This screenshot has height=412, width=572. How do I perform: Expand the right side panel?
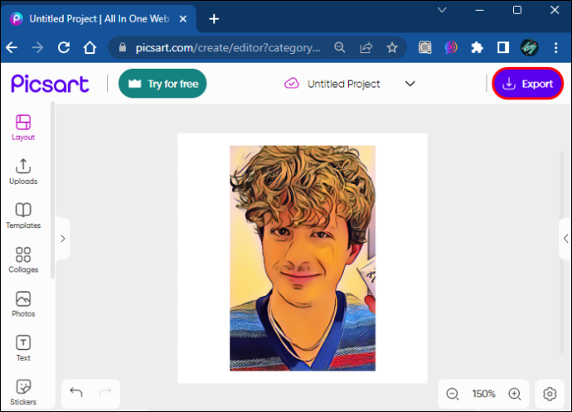565,239
